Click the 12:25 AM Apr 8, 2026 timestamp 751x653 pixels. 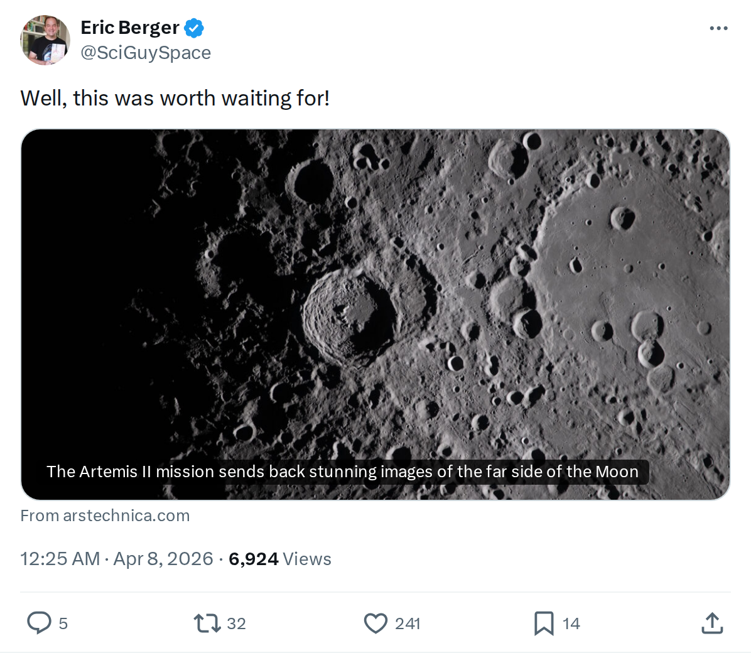117,559
